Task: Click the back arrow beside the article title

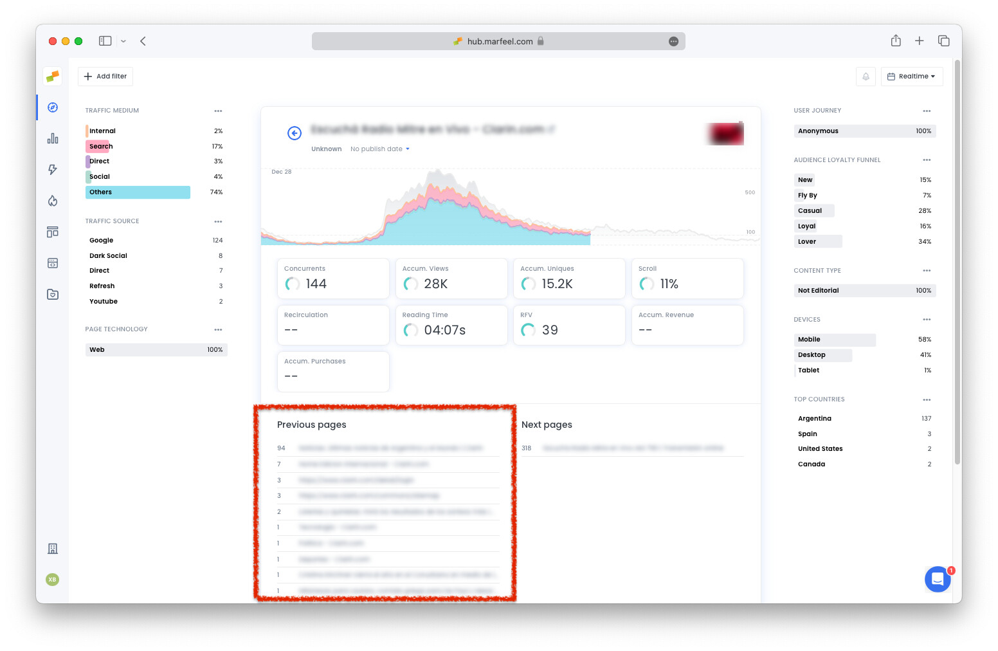Action: [x=294, y=133]
